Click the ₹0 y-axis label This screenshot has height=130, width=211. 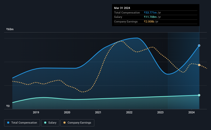point(8,106)
